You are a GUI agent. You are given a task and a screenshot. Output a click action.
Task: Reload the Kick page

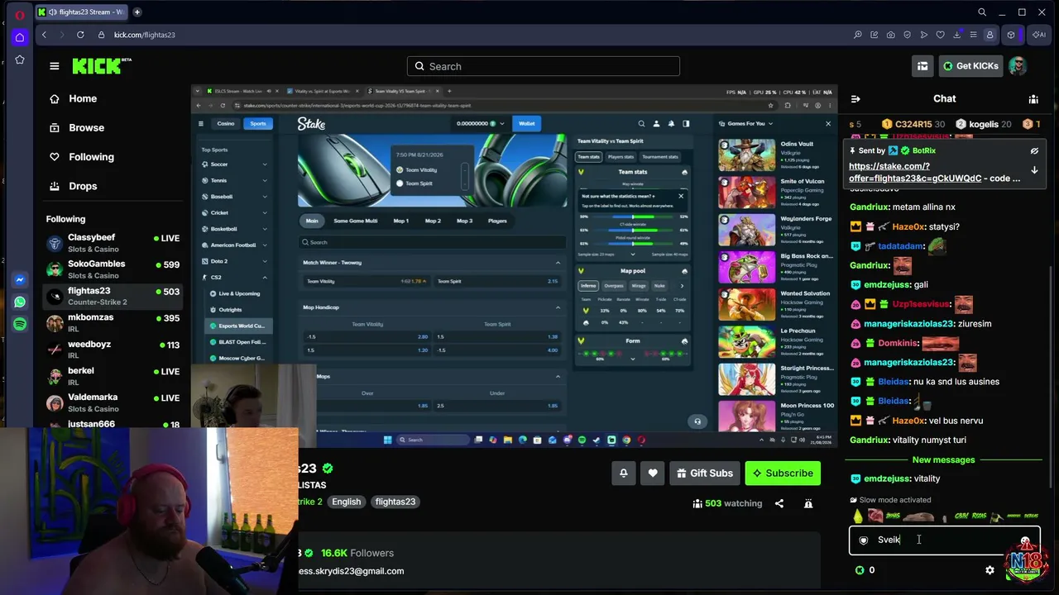click(80, 35)
